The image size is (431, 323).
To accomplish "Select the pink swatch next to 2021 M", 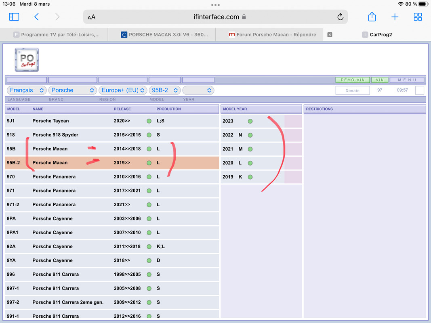I will pyautogui.click(x=293, y=149).
